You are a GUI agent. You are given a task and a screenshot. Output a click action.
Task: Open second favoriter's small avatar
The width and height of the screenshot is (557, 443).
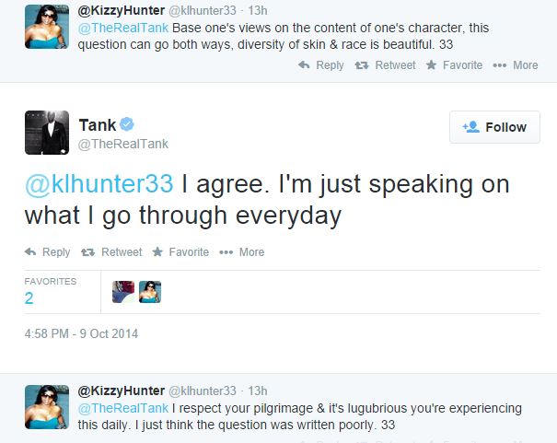150,292
